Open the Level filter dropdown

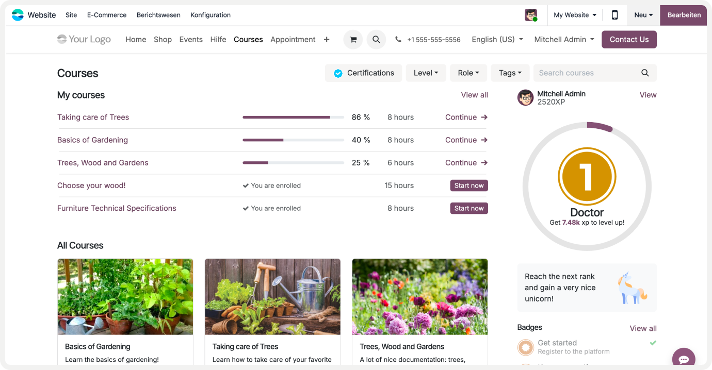click(x=426, y=73)
